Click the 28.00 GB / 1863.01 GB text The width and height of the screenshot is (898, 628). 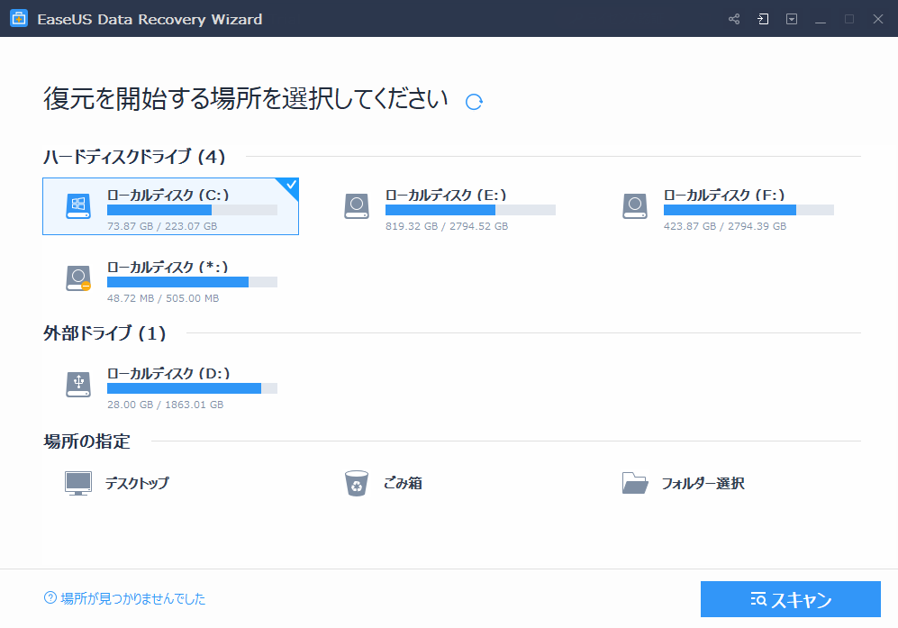pyautogui.click(x=165, y=405)
